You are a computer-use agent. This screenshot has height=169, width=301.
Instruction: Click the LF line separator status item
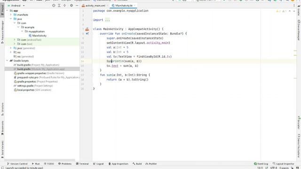(267, 168)
